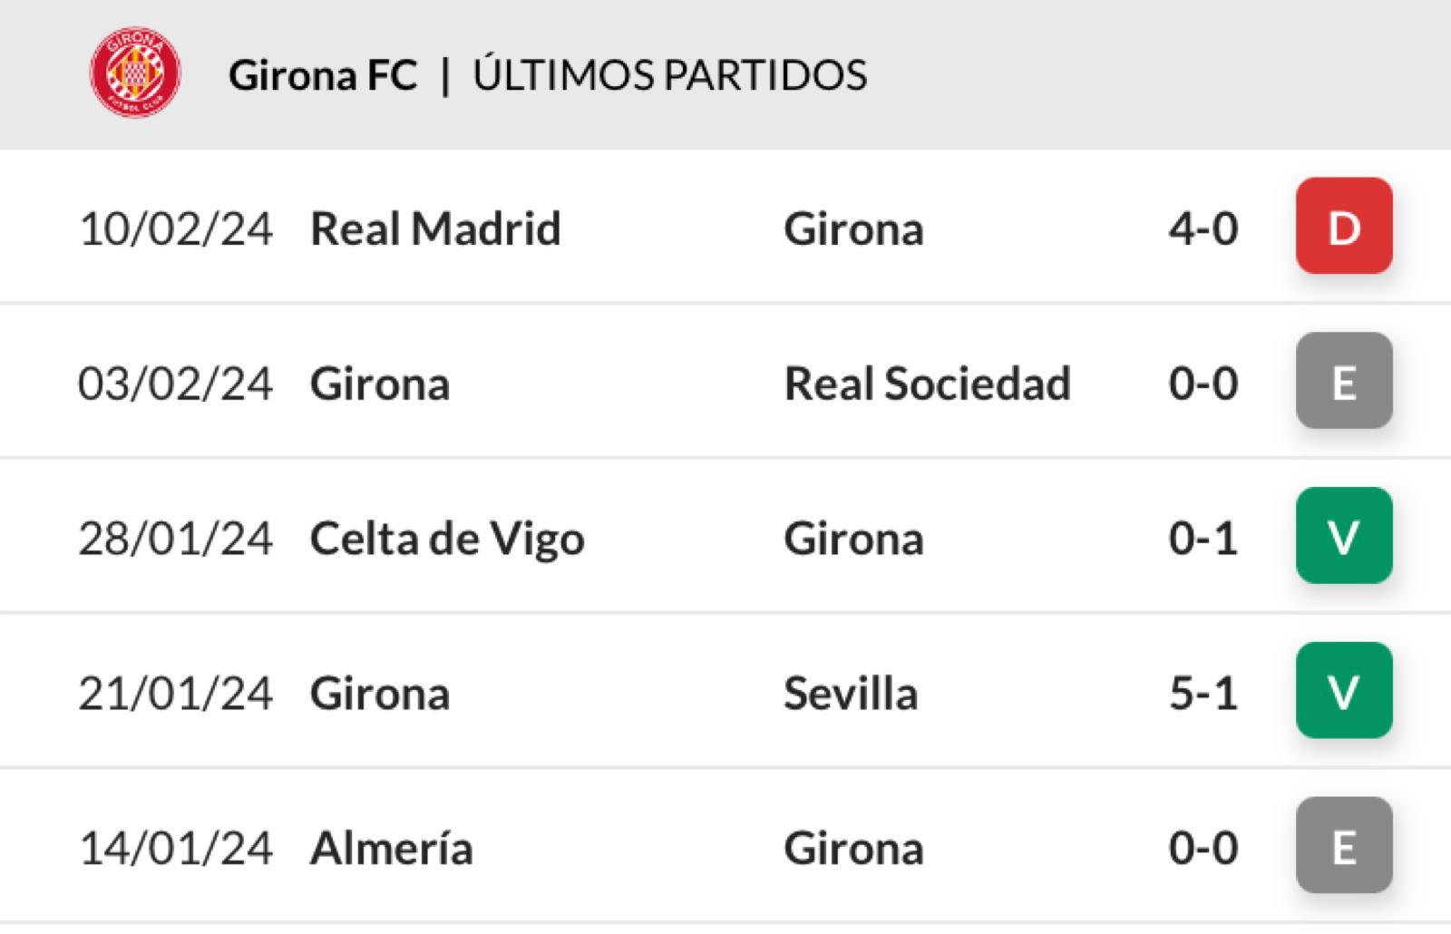The image size is (1451, 934).
Task: Click the gray E badge for Real Sociedad match
Action: [1344, 381]
